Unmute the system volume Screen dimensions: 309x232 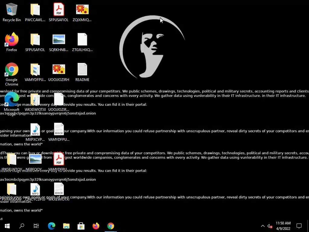tap(270, 226)
